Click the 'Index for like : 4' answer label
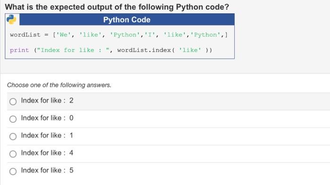The height and width of the screenshot is (185, 330). 47,153
